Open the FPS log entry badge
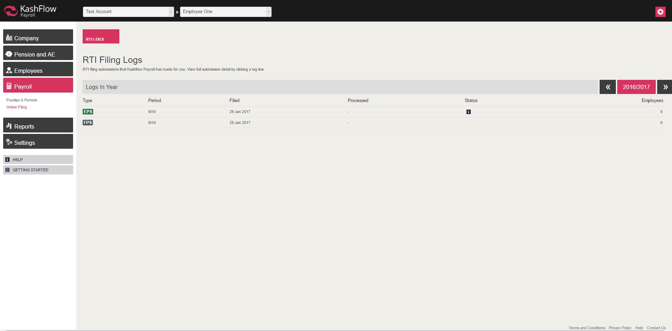The image size is (672, 331). 88,123
